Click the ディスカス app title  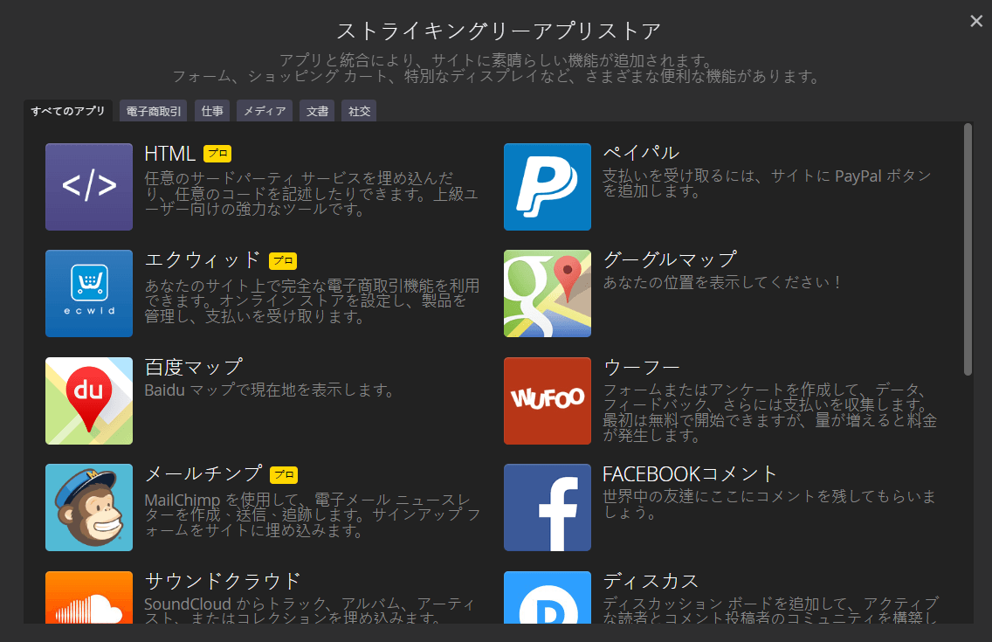[651, 581]
